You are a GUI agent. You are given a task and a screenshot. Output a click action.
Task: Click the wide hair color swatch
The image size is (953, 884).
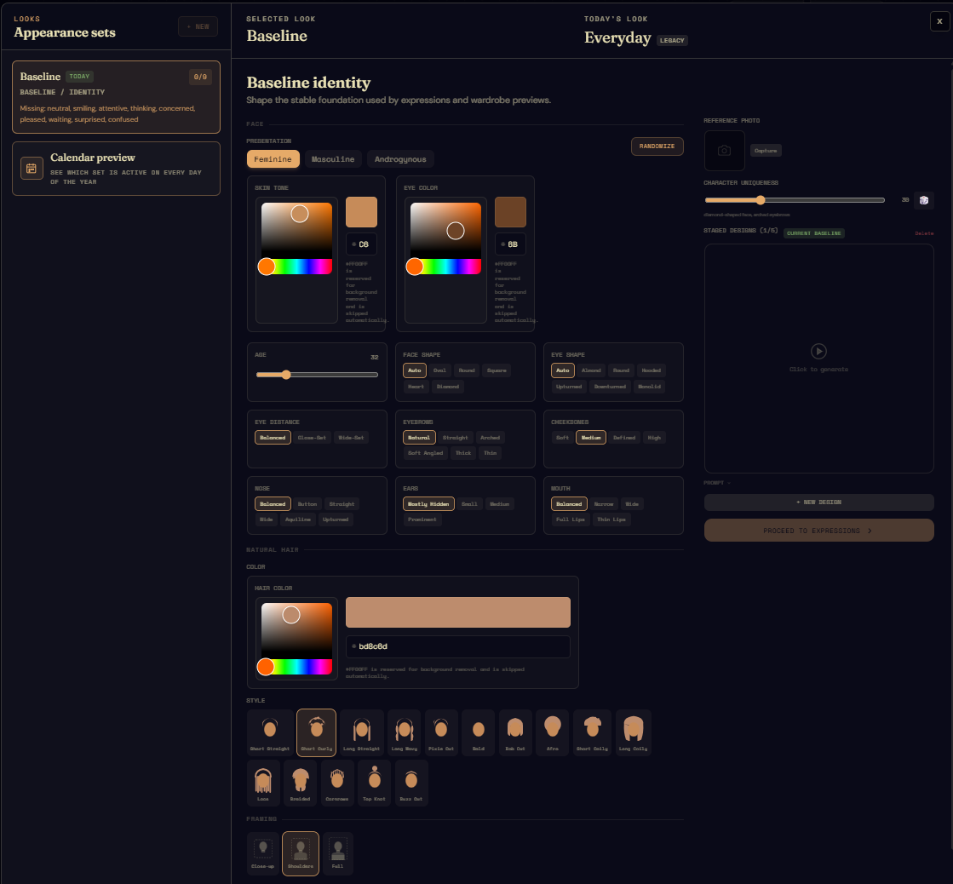click(x=458, y=612)
